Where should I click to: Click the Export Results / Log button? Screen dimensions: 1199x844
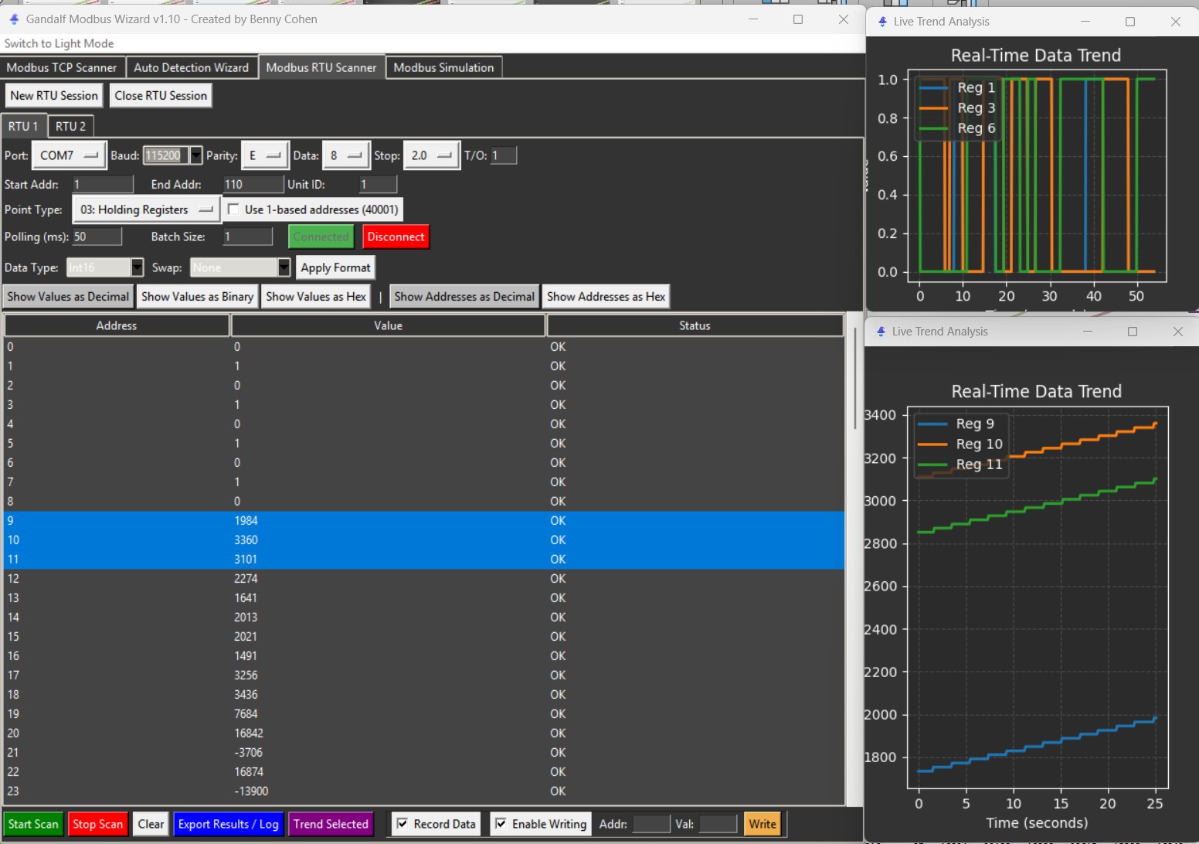click(228, 825)
